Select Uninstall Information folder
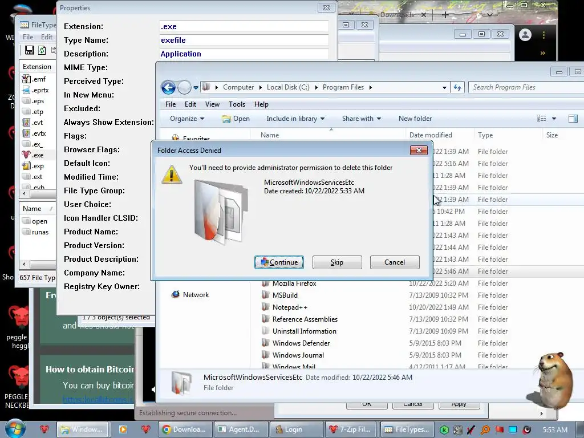584x438 pixels. 304,331
